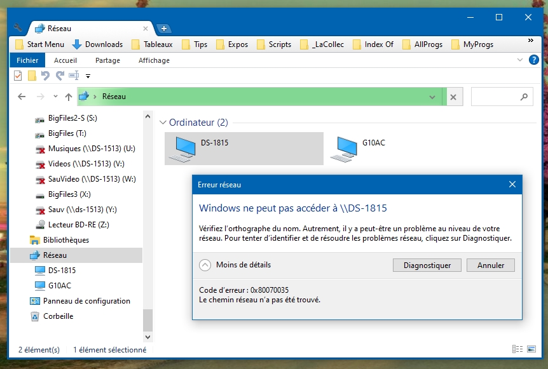Screen dimensions: 548x369
Task: Switch to details view in status bar
Action: pos(517,349)
